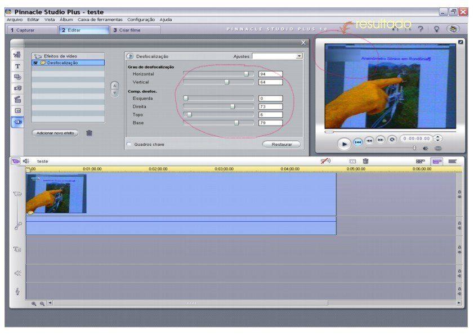Click the Adicionar novo efeito button
Viewport: 474px width, 335px height.
tap(55, 133)
